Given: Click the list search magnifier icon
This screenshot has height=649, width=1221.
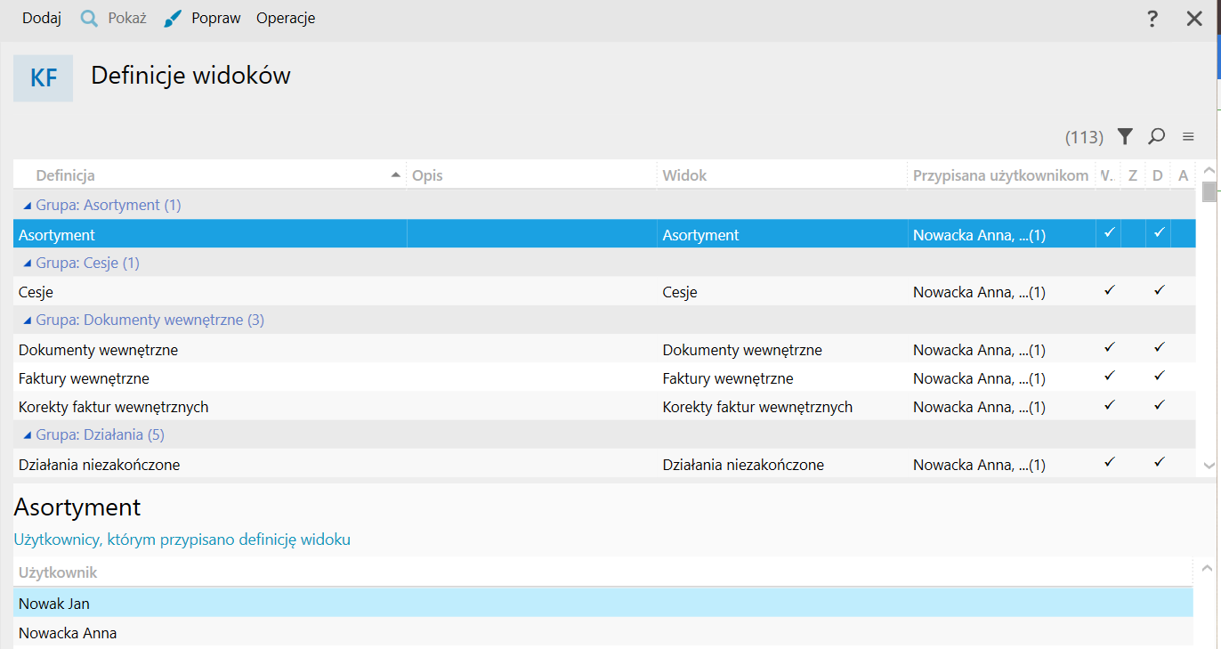Looking at the screenshot, I should (1156, 136).
